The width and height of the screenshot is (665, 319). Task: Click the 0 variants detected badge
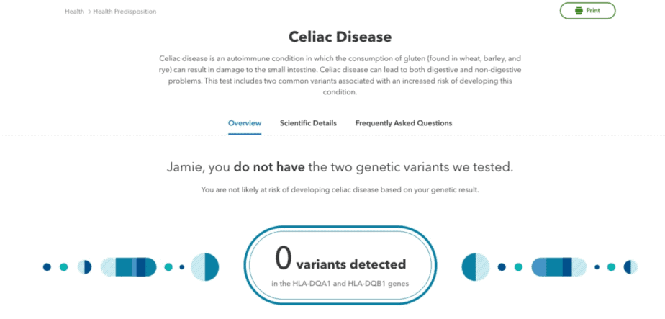[340, 266]
